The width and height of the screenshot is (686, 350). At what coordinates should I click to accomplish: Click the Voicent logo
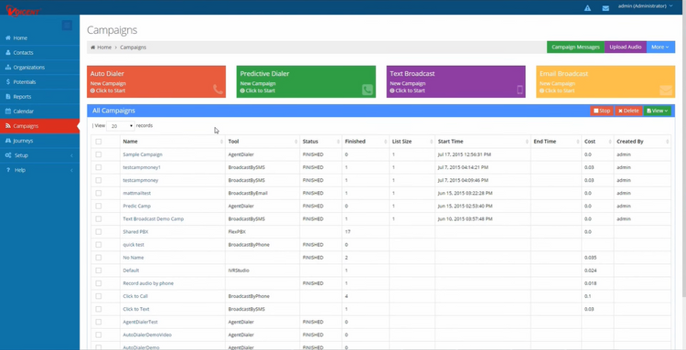[23, 10]
